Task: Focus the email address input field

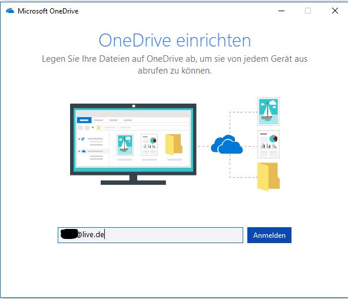Action: pos(150,235)
